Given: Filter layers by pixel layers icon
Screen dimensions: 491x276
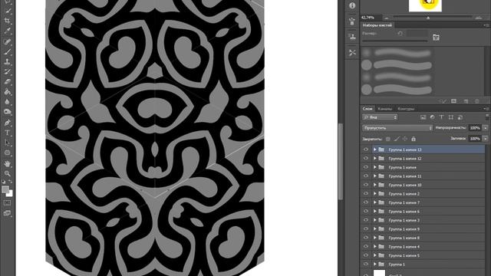Looking at the screenshot, I should [423, 117].
